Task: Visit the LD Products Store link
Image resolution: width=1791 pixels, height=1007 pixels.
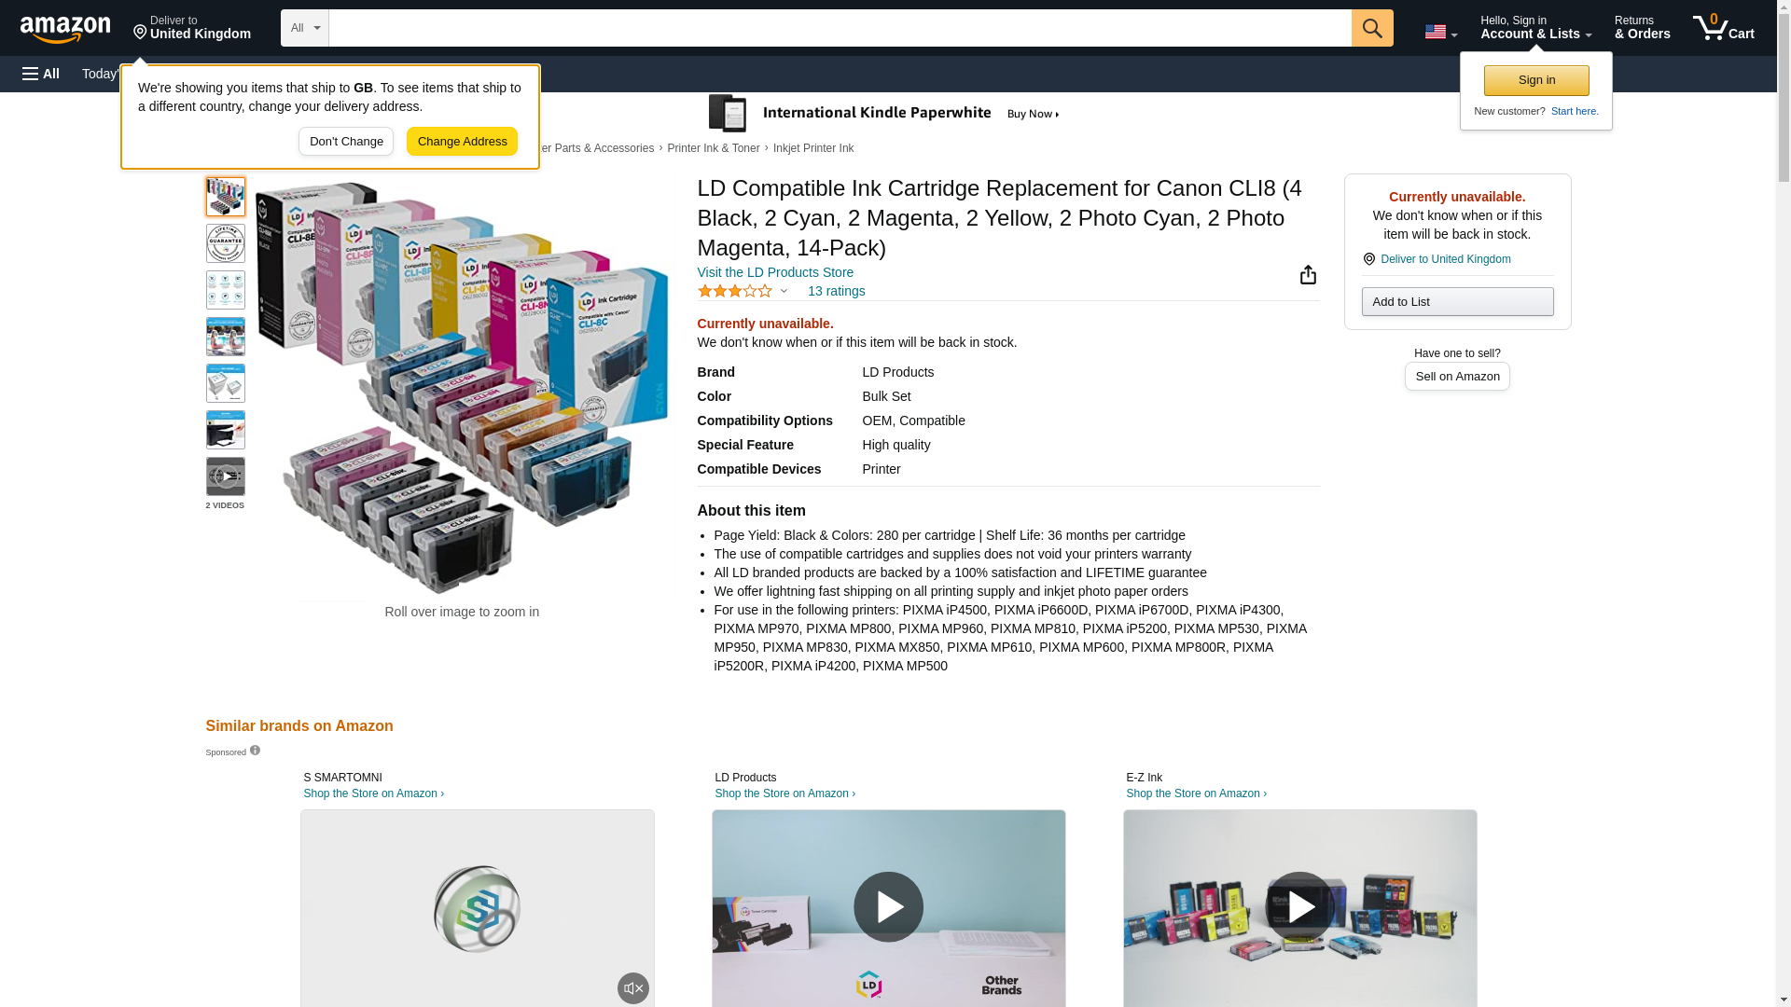Action: click(775, 272)
